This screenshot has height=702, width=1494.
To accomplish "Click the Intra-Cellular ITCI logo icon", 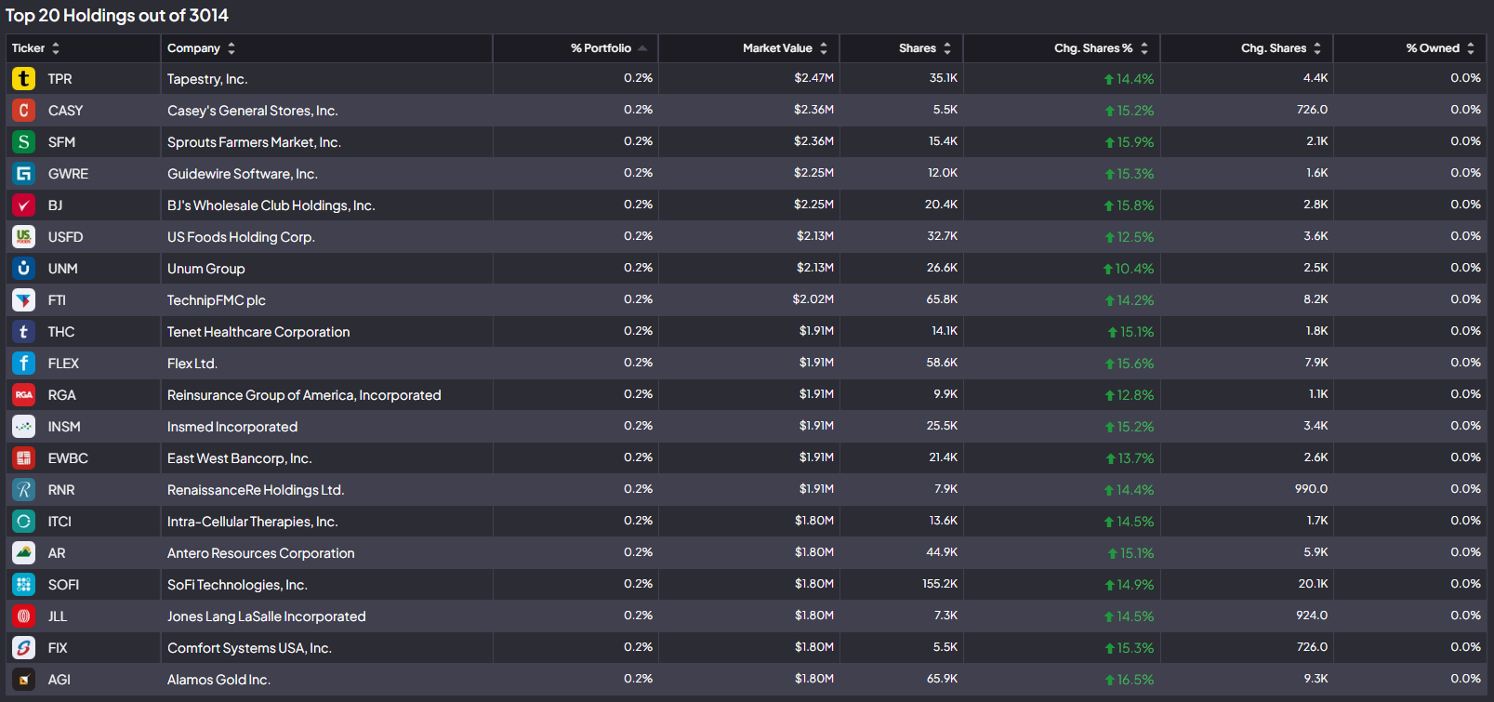I will [23, 522].
